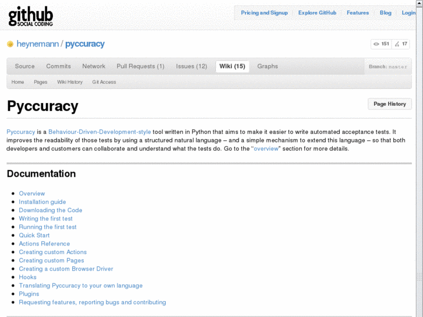Open the Branch: master selector
Image resolution: width=423 pixels, height=317 pixels.
pos(388,67)
